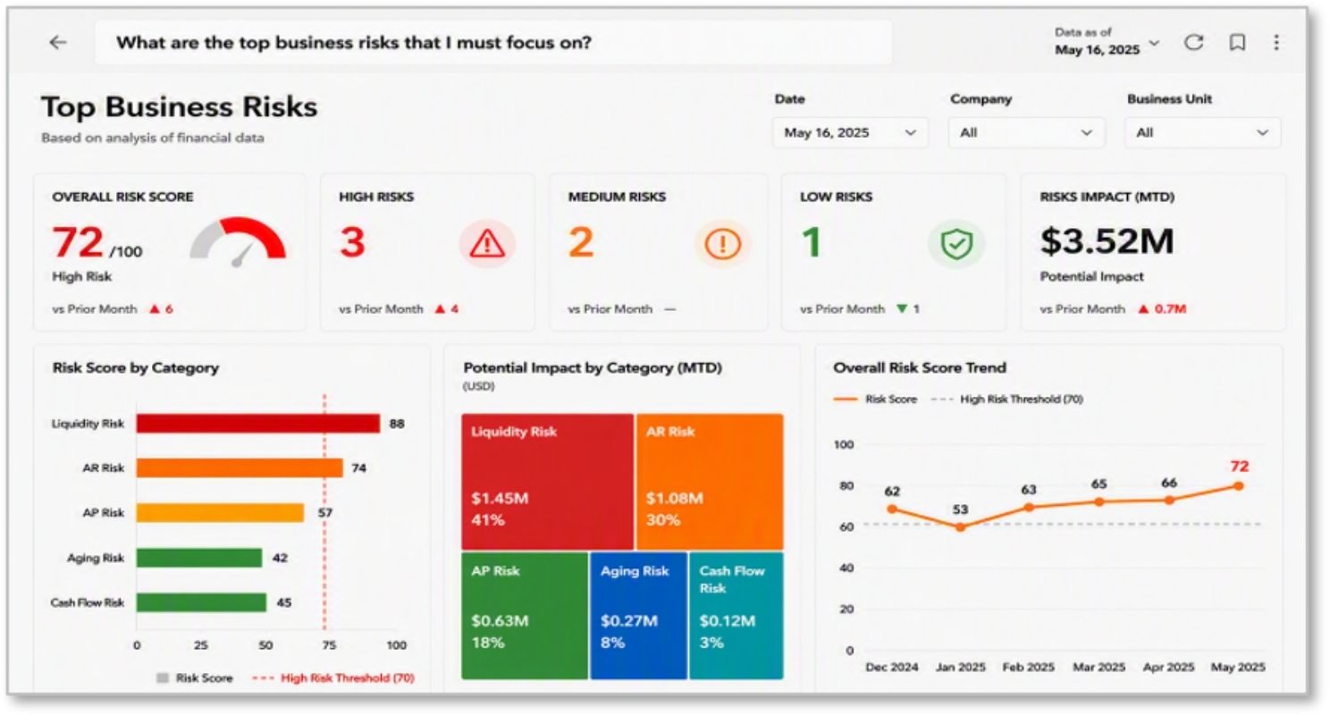
Task: Click the 72 overall risk score value
Action: [x=77, y=242]
